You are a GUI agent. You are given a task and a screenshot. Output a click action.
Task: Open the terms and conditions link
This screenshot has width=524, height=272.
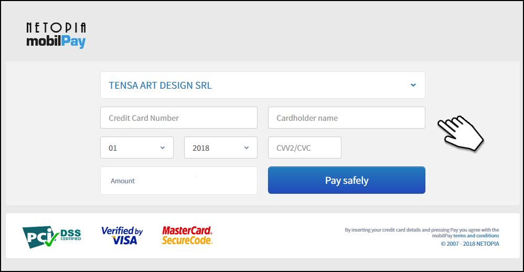(476, 236)
